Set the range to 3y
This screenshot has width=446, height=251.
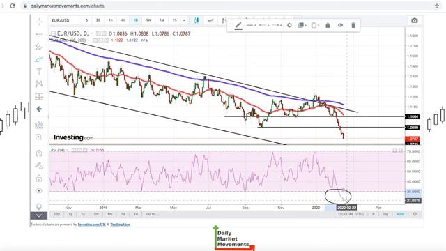[70, 214]
